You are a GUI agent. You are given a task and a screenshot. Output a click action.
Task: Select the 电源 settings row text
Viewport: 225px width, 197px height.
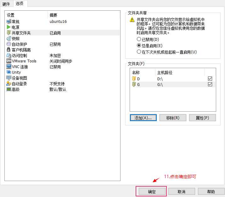point(15,27)
